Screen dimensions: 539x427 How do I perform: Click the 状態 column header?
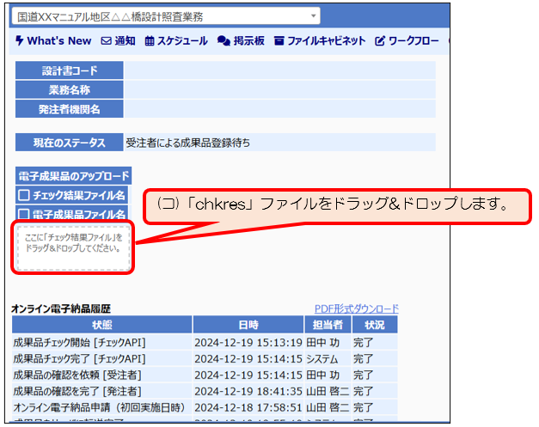[x=101, y=325]
